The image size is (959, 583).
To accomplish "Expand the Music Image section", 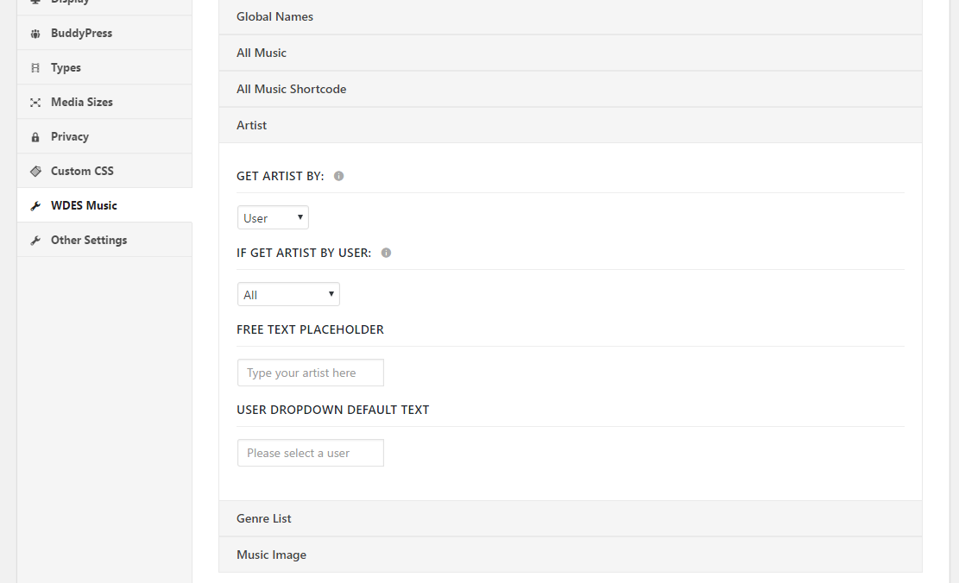I will [x=570, y=555].
